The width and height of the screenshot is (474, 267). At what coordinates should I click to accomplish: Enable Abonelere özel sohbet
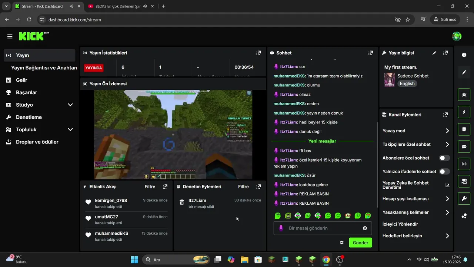pos(444,158)
